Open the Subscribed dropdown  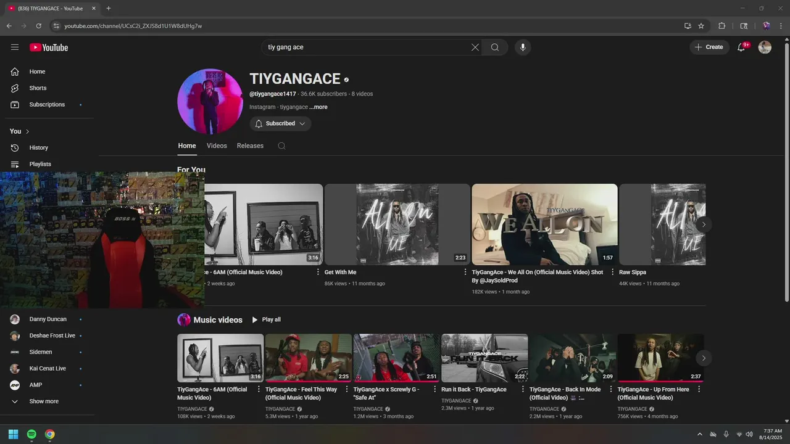point(280,124)
